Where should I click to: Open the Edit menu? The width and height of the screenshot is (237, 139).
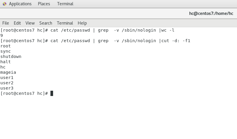[17, 23]
